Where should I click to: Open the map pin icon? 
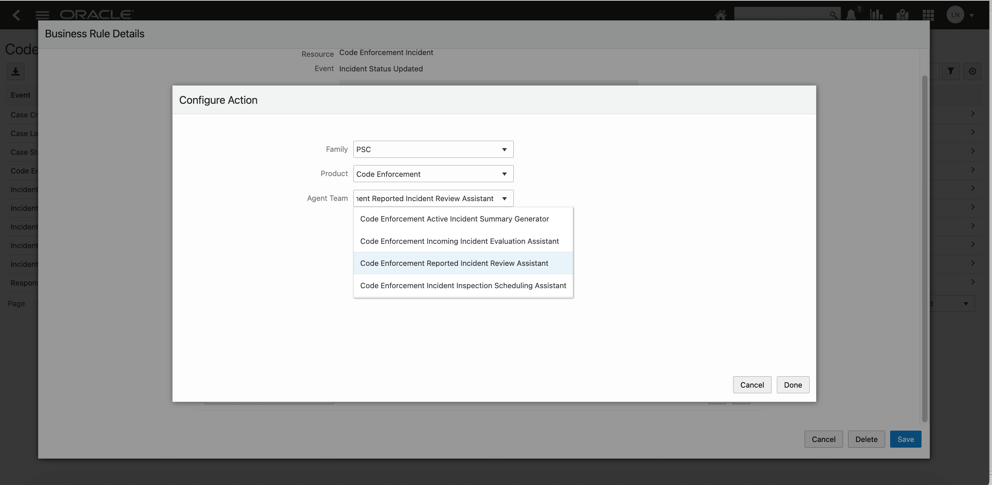(902, 15)
